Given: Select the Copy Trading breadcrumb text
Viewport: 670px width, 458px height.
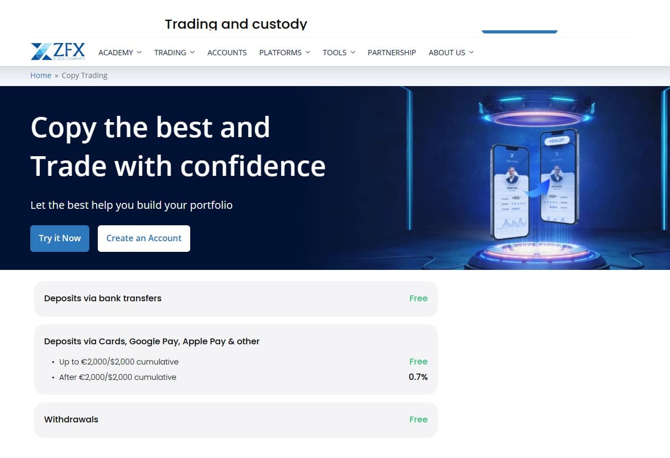Looking at the screenshot, I should pos(84,75).
